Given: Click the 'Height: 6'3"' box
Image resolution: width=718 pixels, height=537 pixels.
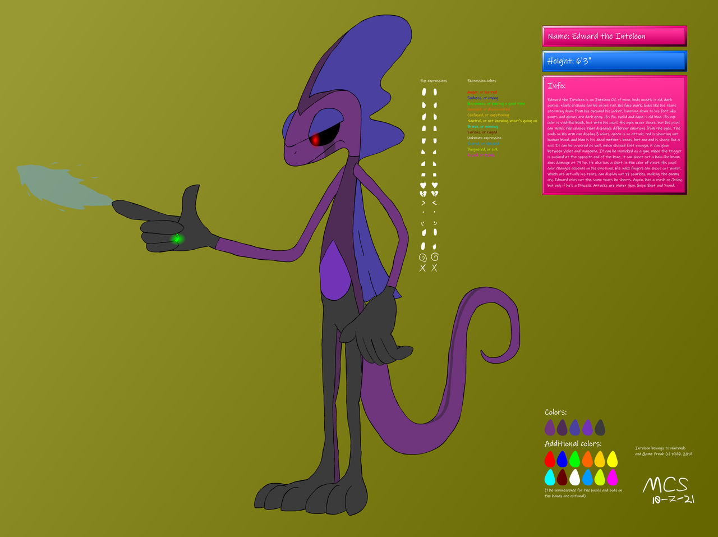Looking at the screenshot, I should click(614, 61).
